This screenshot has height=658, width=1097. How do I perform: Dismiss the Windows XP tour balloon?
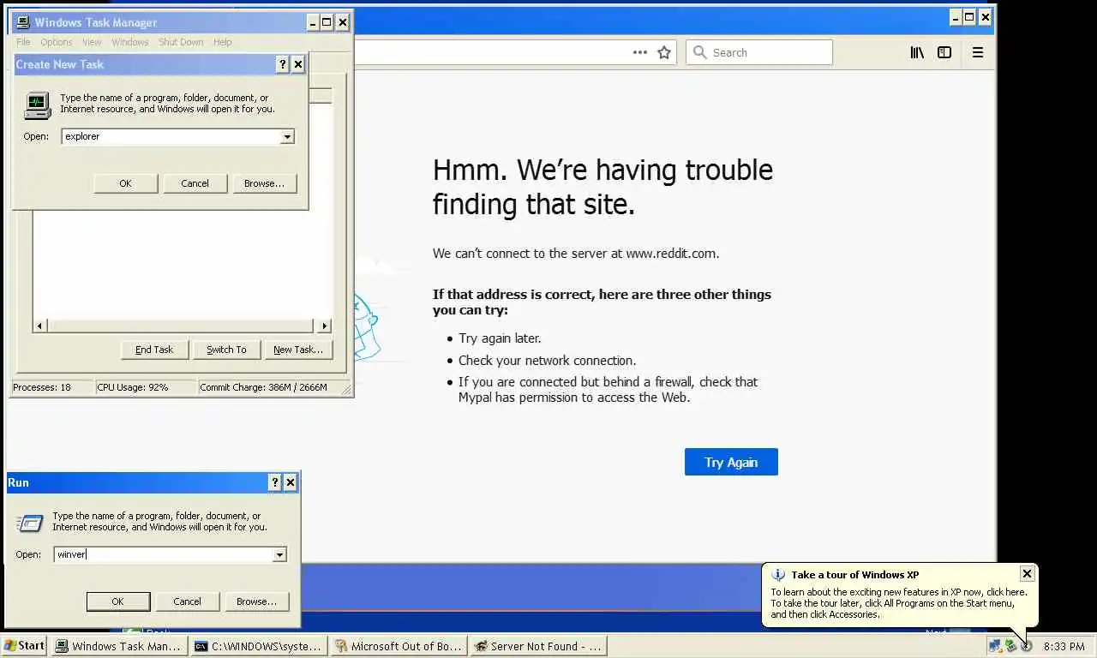tap(1027, 574)
